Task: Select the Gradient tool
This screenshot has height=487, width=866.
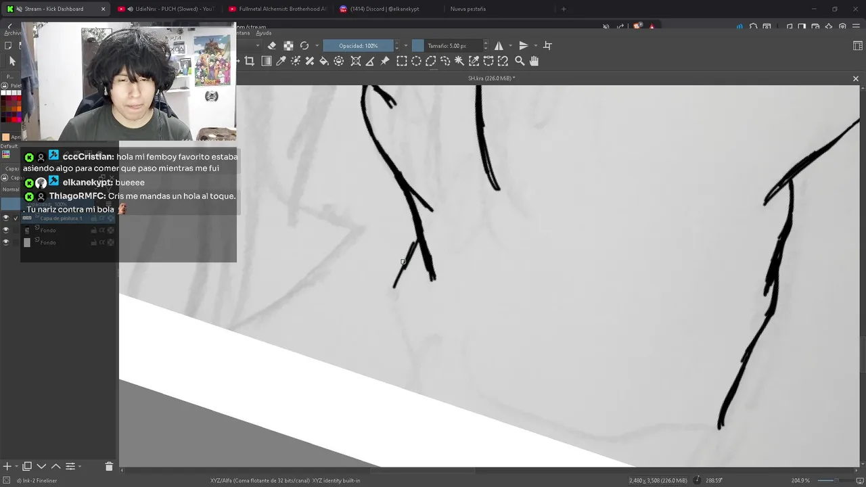Action: (x=267, y=61)
